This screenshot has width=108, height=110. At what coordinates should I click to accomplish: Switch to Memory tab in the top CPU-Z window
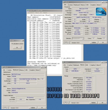pyautogui.click(x=83, y=5)
